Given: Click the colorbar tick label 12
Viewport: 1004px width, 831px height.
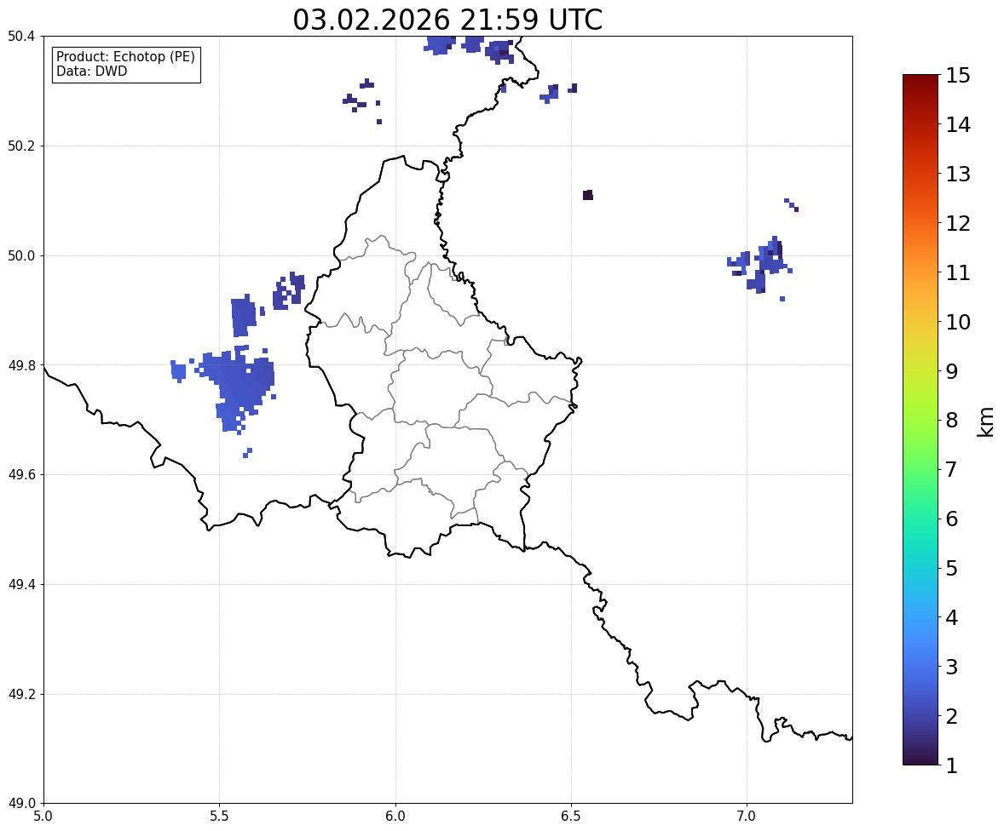Looking at the screenshot, I should pos(958,223).
